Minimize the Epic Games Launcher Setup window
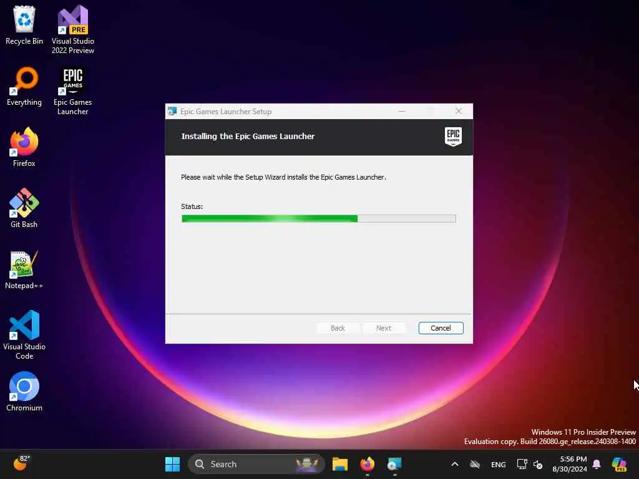The image size is (639, 479). [x=402, y=111]
